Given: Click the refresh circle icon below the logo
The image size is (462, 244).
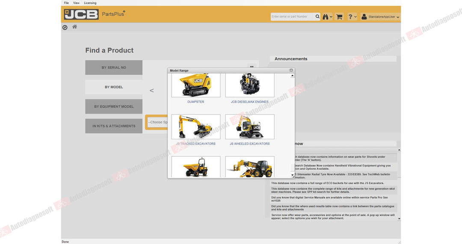Looking at the screenshot, I should point(65,27).
